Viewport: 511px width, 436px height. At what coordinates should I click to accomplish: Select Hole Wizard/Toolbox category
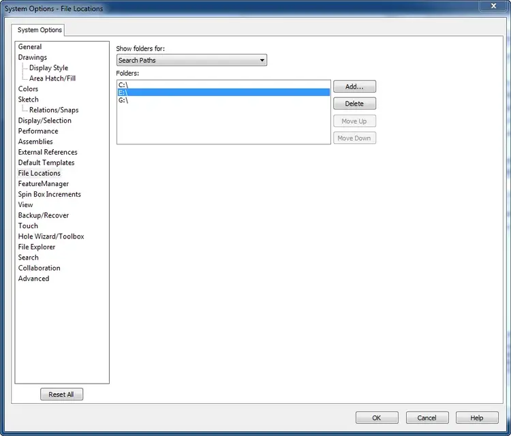pyautogui.click(x=51, y=236)
